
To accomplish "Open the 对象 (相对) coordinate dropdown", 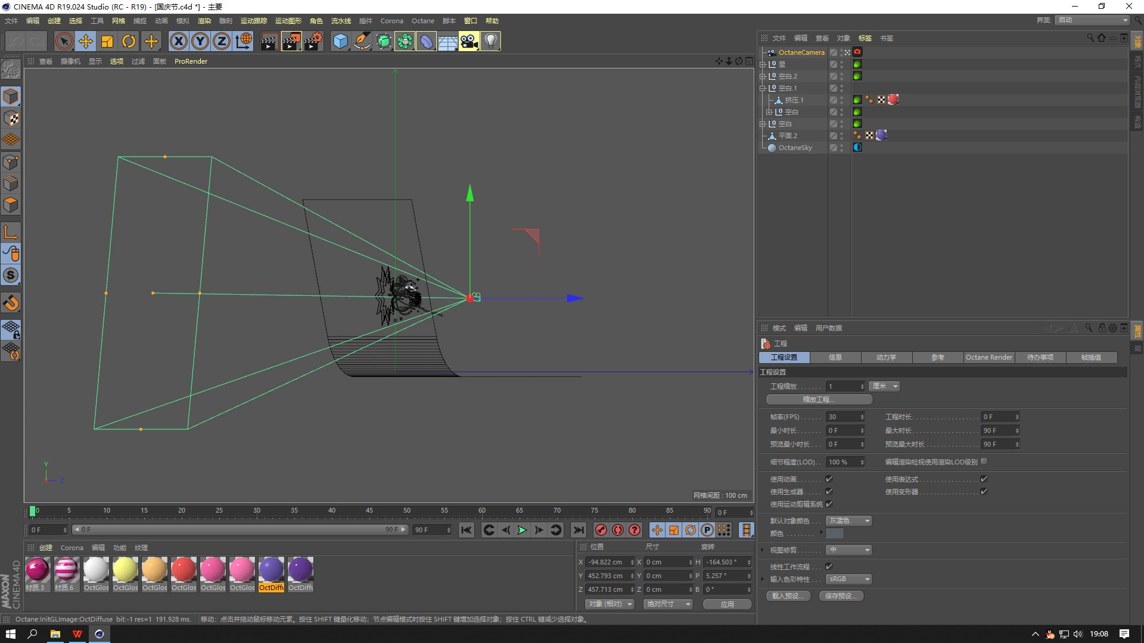I will (610, 604).
